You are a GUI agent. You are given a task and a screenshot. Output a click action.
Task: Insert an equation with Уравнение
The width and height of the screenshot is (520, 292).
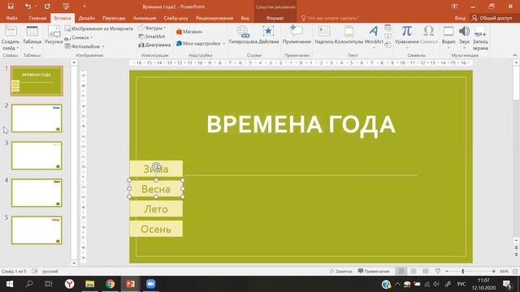[406, 36]
